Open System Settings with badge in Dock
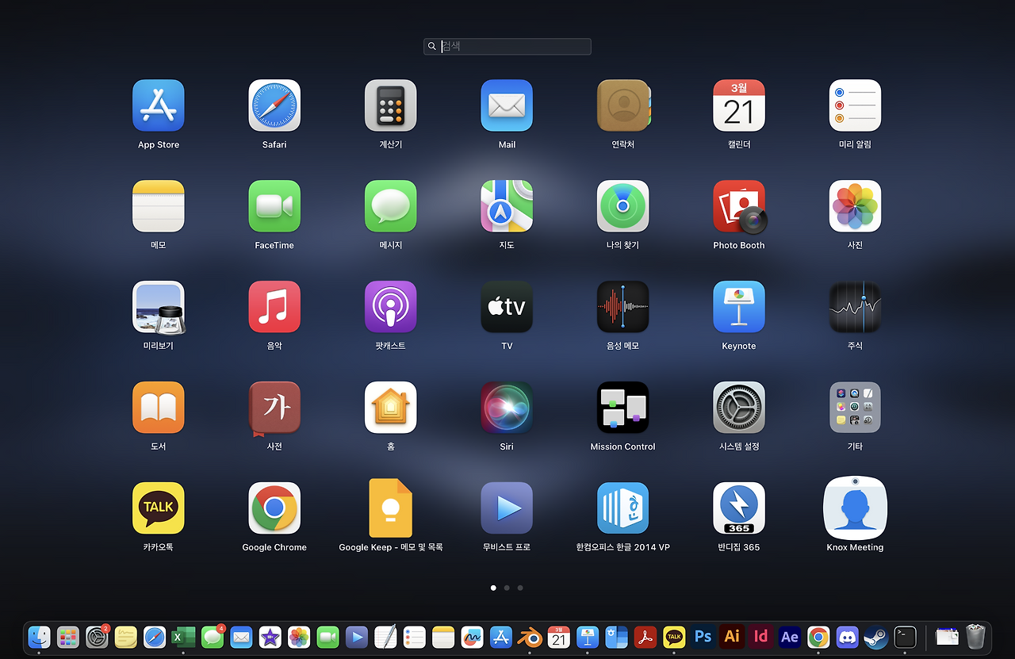The image size is (1015, 659). tap(97, 637)
